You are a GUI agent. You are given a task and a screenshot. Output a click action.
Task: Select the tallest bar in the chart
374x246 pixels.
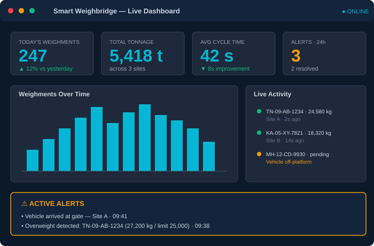pos(145,137)
